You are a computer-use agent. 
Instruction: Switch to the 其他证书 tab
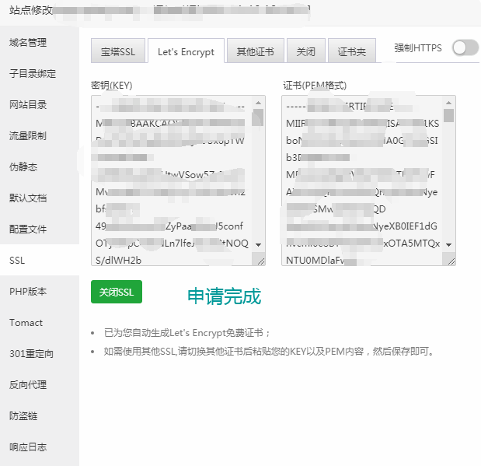[x=255, y=51]
